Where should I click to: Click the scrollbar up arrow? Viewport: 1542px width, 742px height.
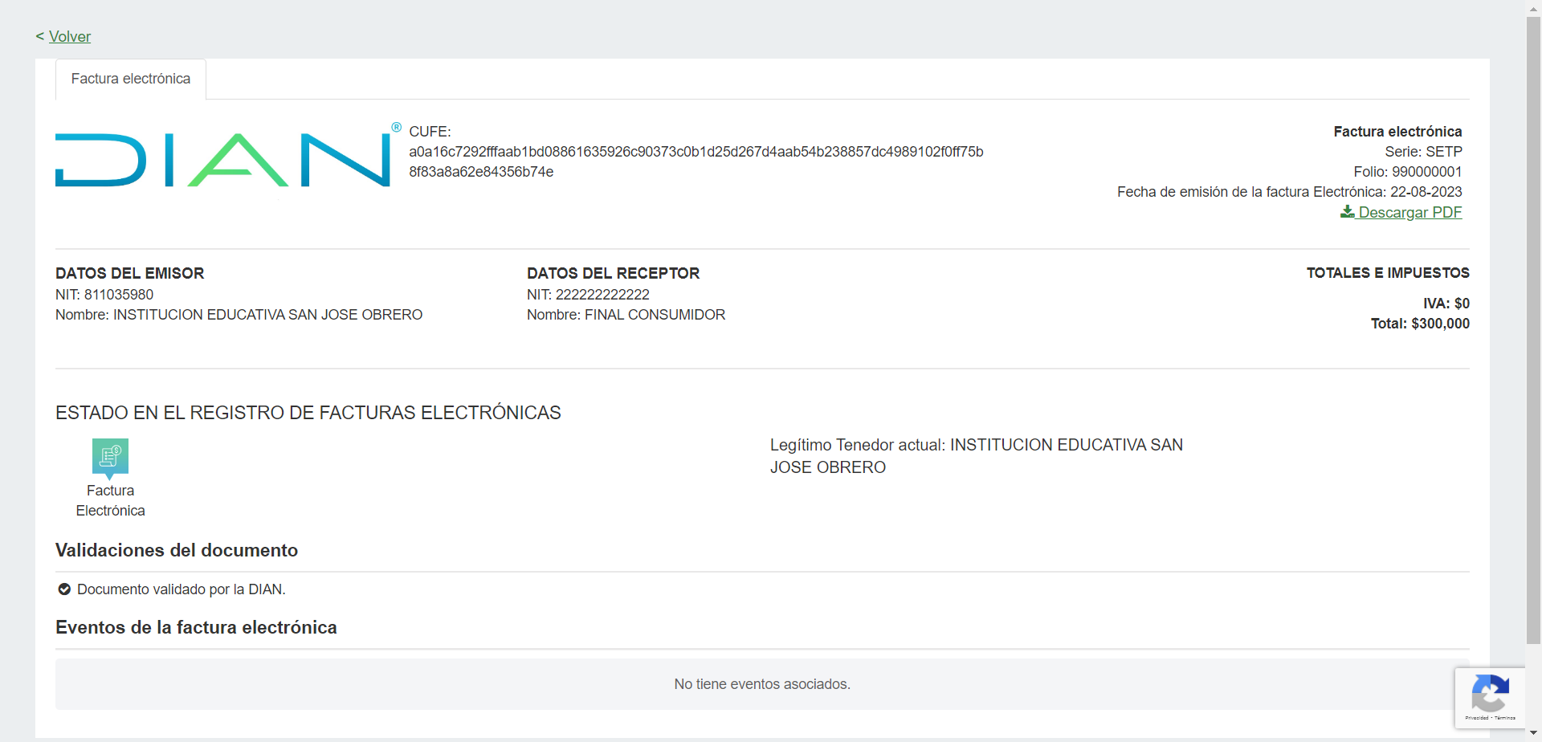click(1533, 7)
